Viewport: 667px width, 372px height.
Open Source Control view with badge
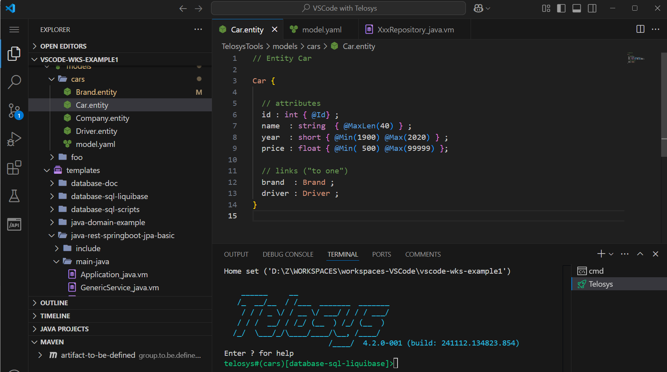[14, 111]
